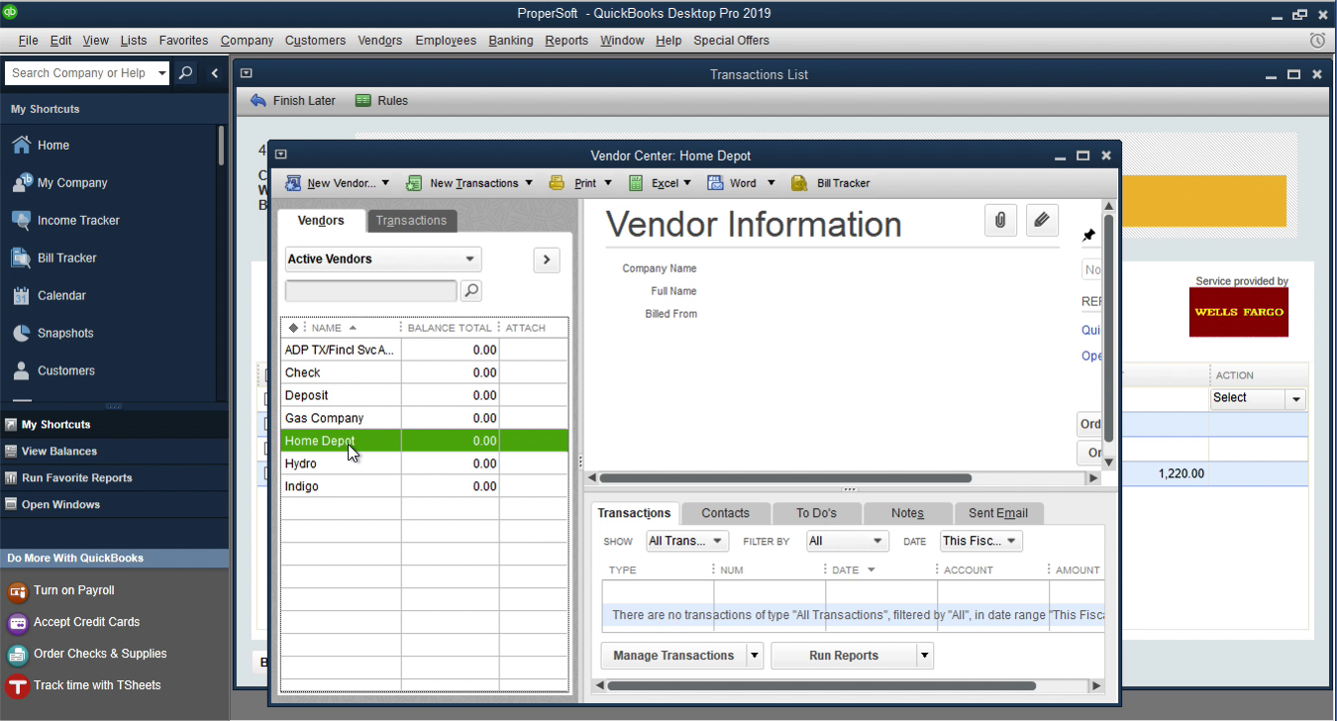Screen dimensions: 1337x721
Task: Open the Lists menu
Action: pyautogui.click(x=134, y=41)
